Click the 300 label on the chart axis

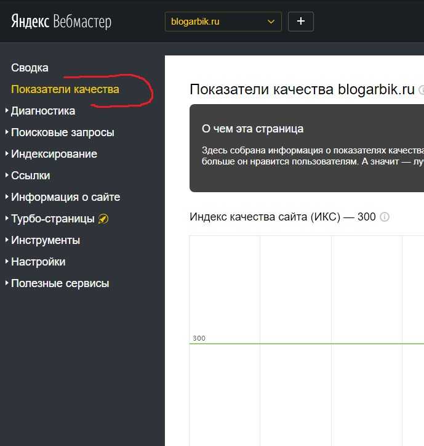tap(199, 338)
